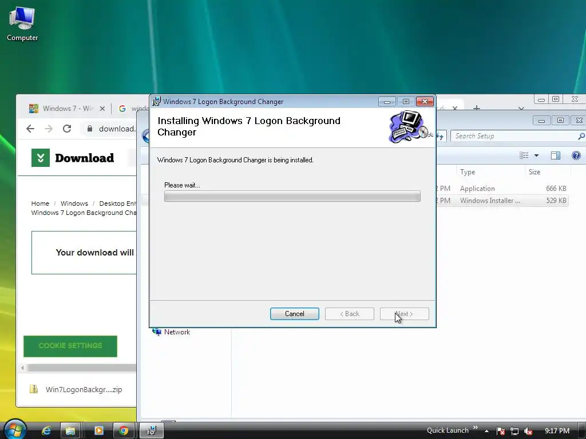Open the file explorer taskbar icon
The image size is (586, 439).
tap(70, 430)
